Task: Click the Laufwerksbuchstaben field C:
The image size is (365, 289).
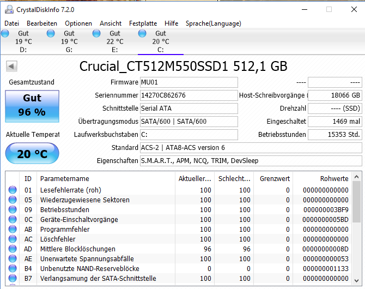Action: [189, 135]
